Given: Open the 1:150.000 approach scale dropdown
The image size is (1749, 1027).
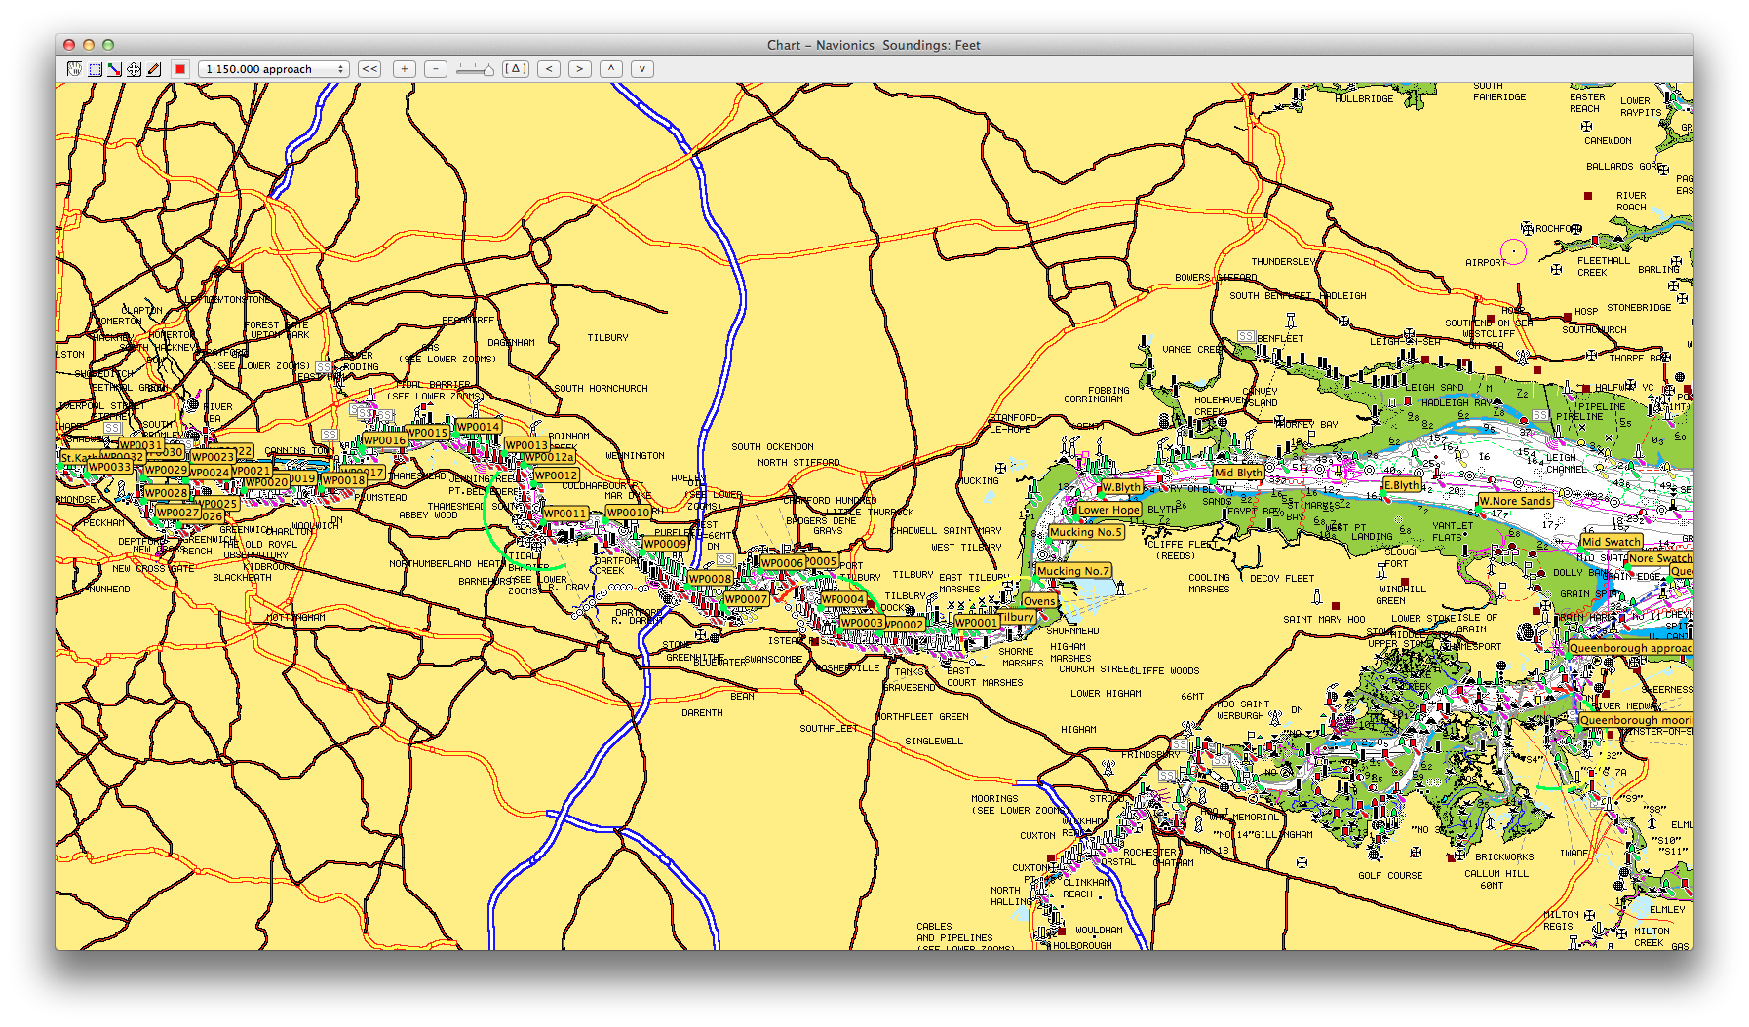Looking at the screenshot, I should [x=273, y=69].
